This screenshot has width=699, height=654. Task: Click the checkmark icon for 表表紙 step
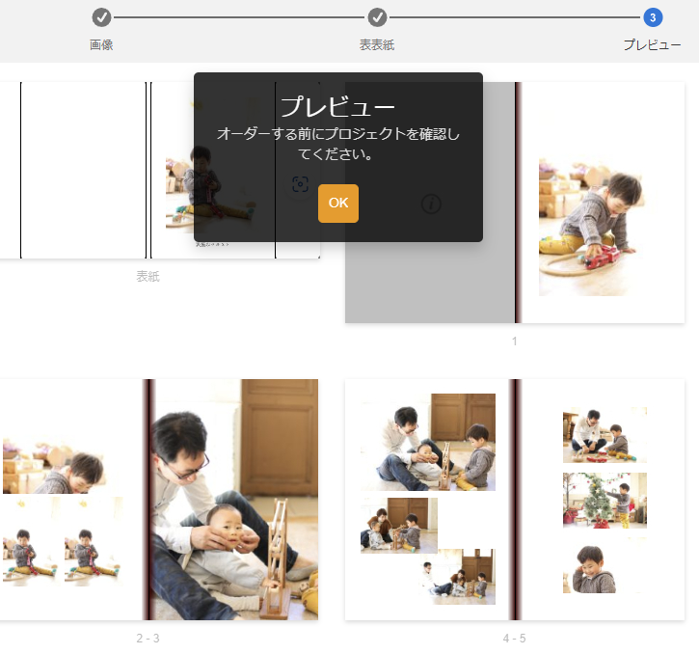377,17
